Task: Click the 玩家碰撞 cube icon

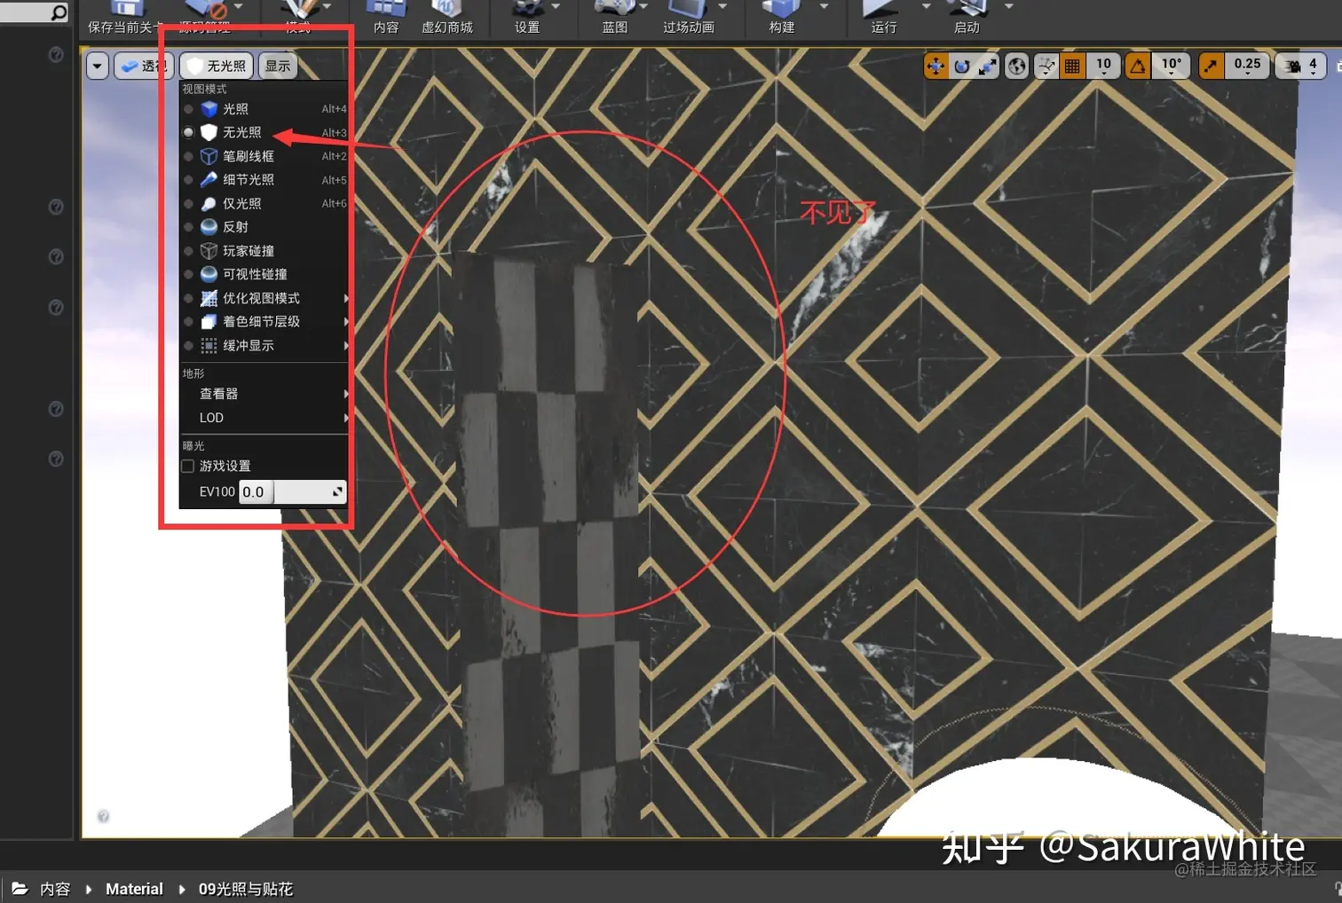Action: (209, 251)
